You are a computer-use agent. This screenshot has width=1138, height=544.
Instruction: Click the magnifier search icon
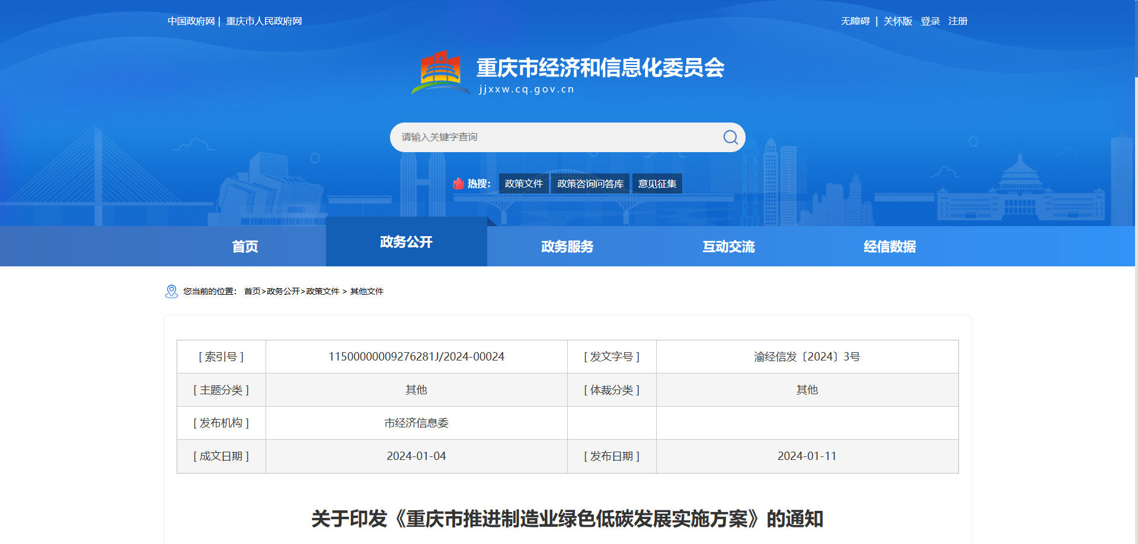tap(730, 137)
